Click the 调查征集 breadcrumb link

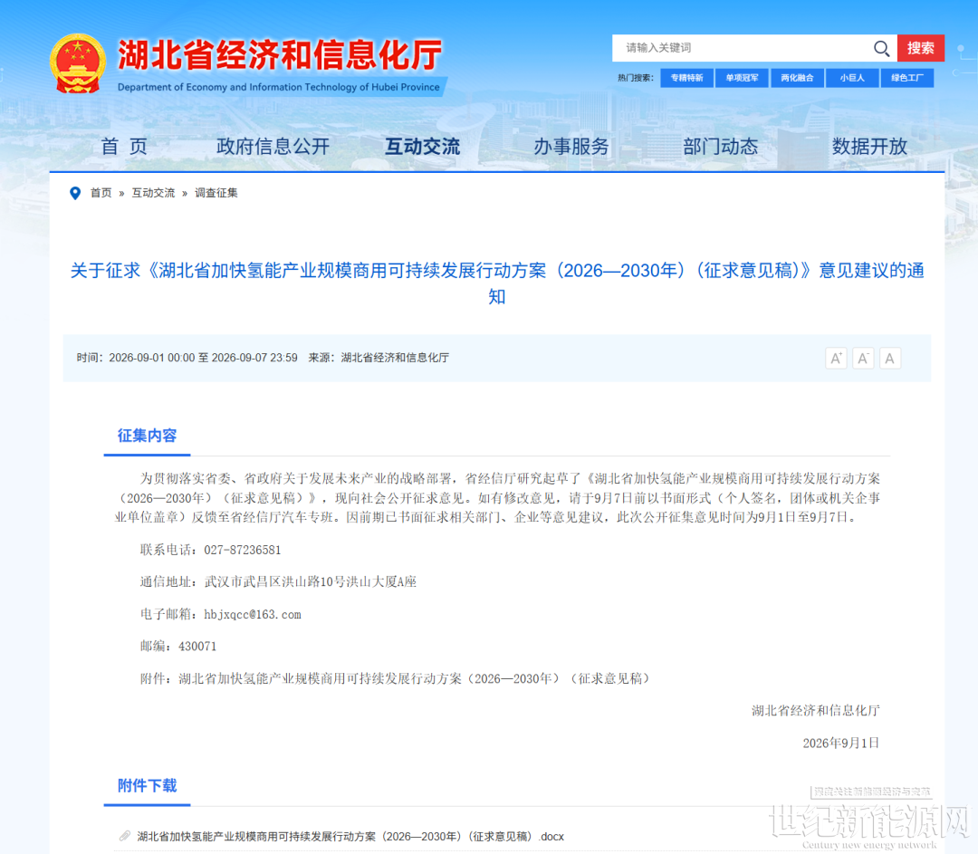[216, 194]
